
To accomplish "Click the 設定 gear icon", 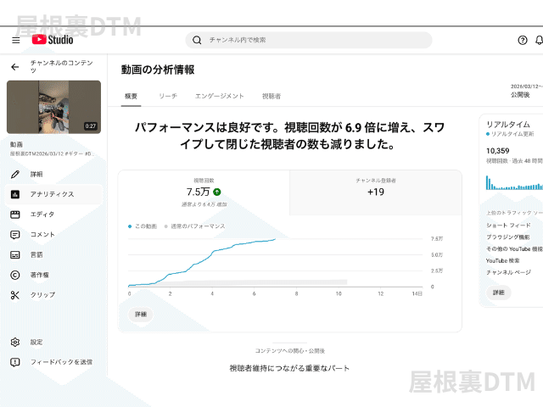I will (15, 342).
